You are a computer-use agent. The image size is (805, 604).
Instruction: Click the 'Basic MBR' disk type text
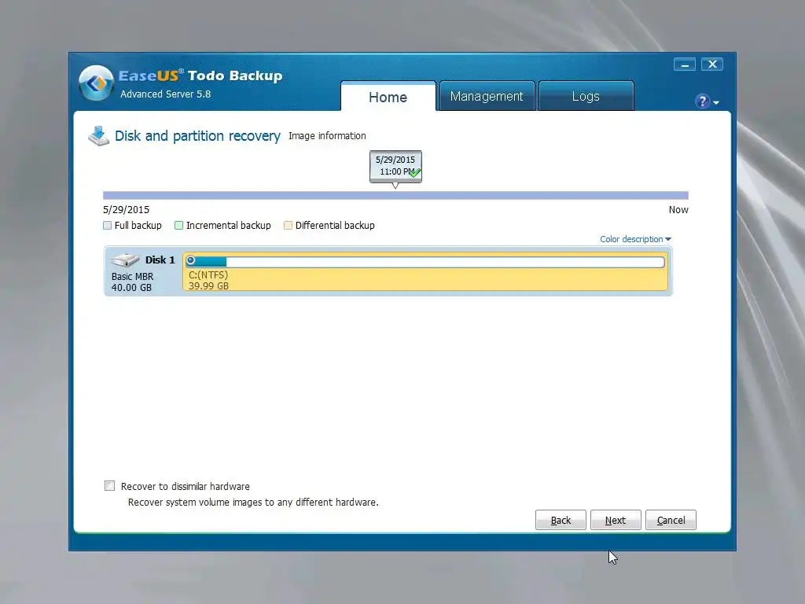pos(132,276)
